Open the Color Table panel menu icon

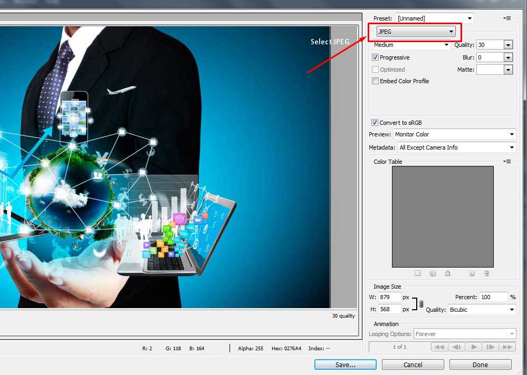(507, 161)
